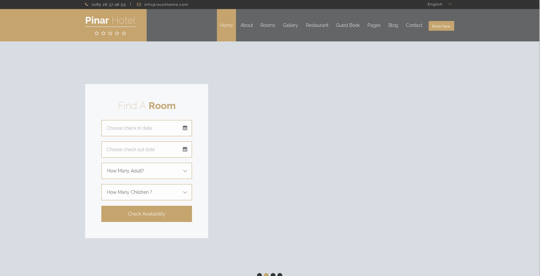Expand the How Many Children dropdown

tap(146, 192)
